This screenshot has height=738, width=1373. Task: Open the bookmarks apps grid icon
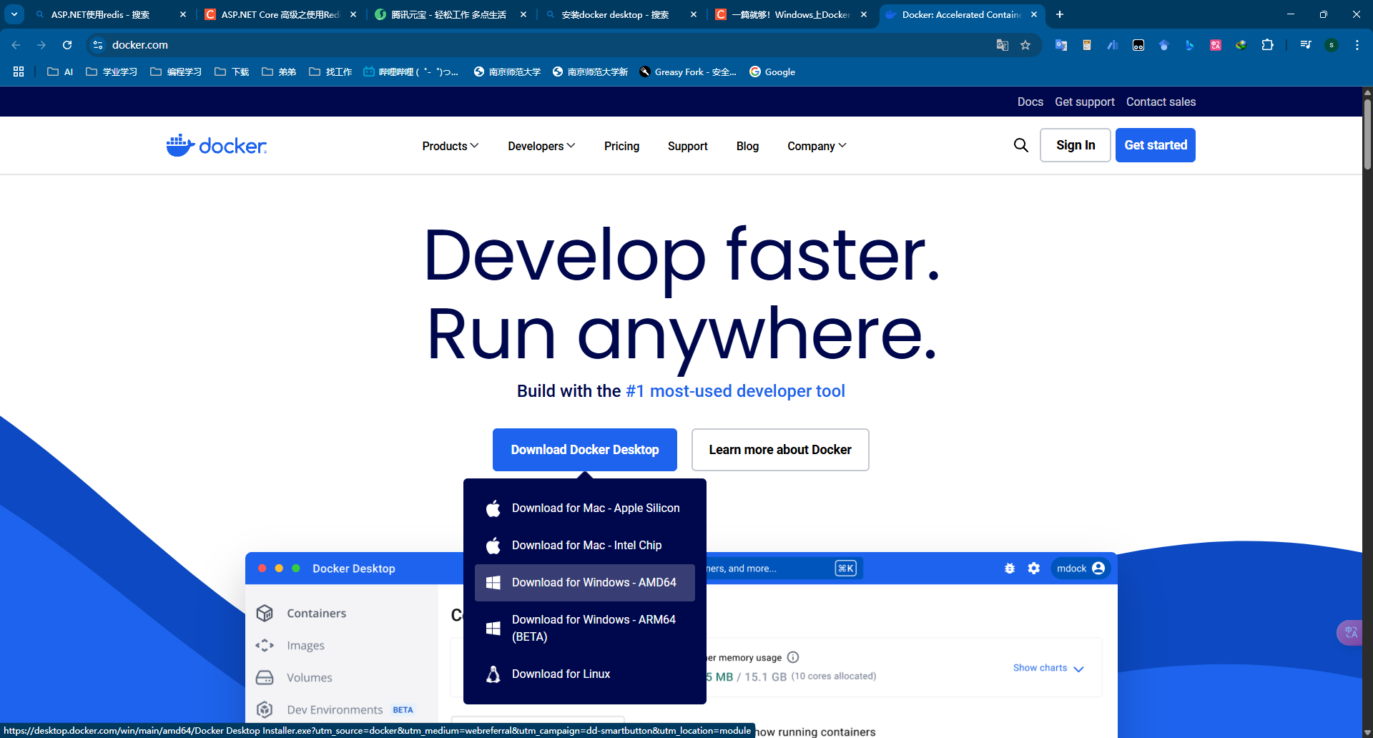[19, 72]
